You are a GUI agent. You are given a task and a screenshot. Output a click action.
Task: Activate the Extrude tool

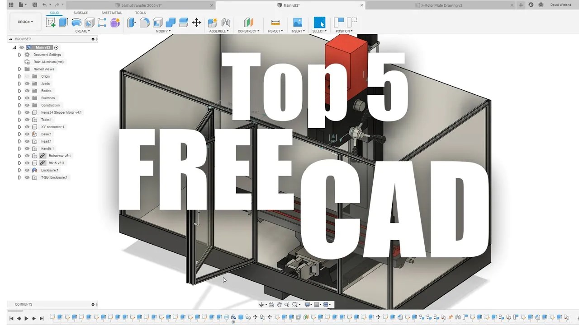coord(63,23)
